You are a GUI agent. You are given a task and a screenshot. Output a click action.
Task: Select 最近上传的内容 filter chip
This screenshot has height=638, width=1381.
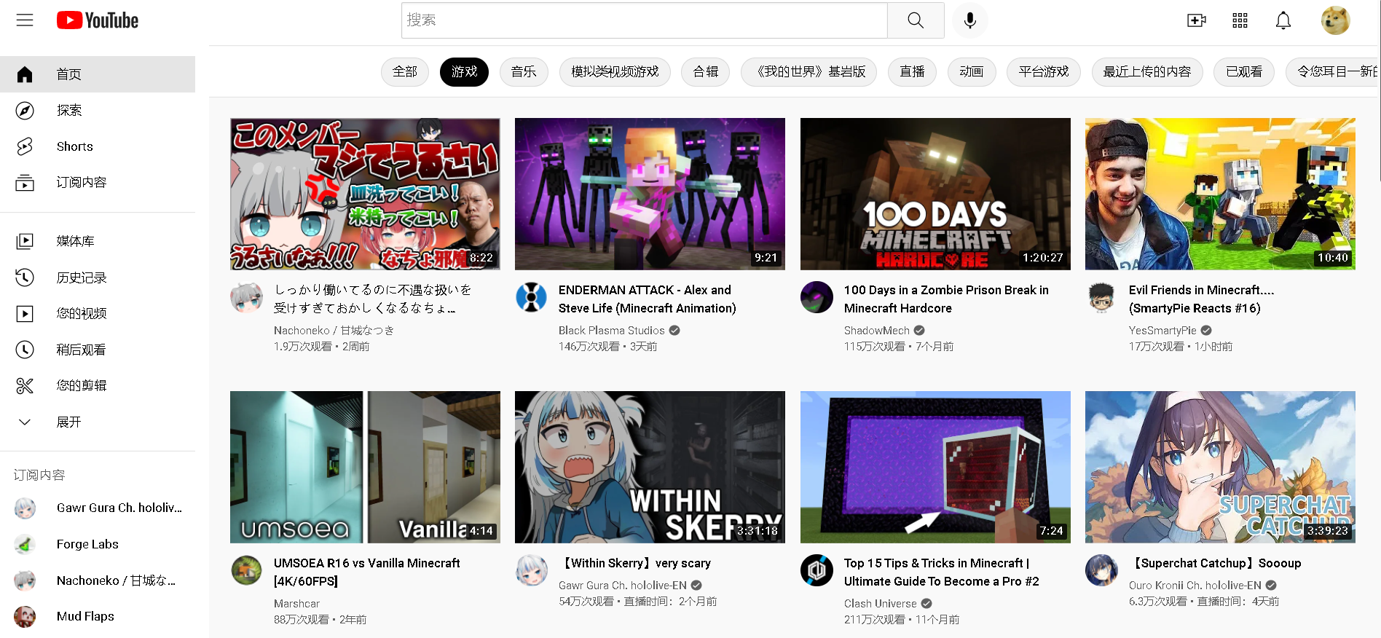click(x=1147, y=72)
